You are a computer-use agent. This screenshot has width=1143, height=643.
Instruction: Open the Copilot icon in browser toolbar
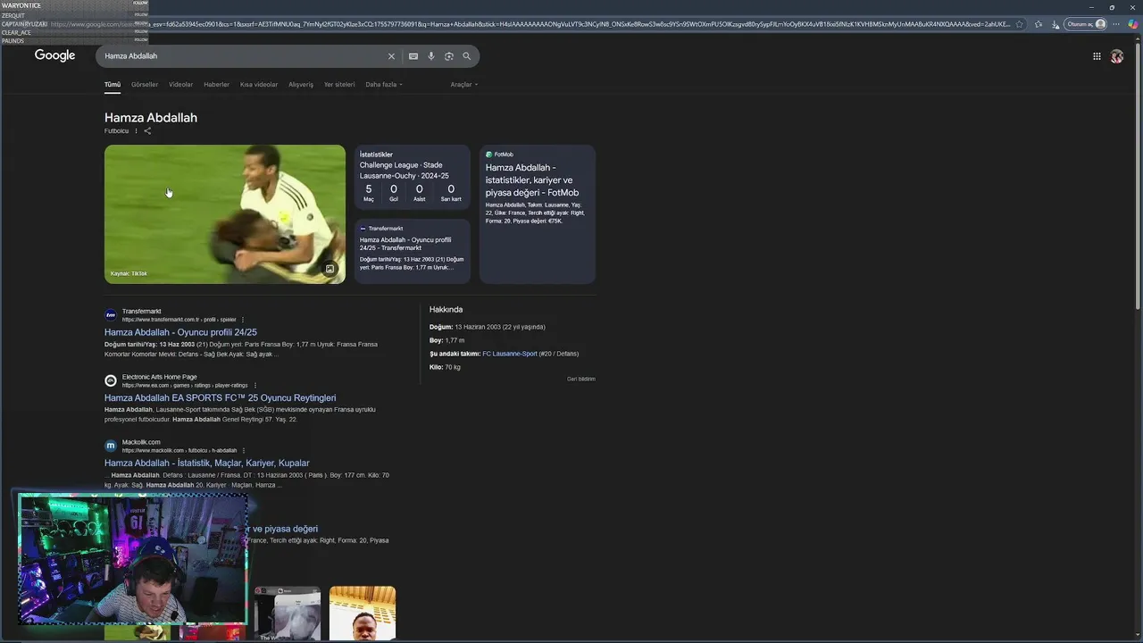1133,24
